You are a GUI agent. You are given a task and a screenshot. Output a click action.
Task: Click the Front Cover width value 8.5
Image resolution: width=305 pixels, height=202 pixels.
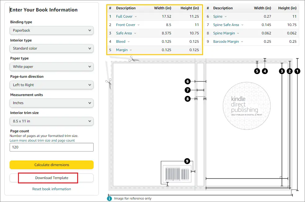(169, 25)
